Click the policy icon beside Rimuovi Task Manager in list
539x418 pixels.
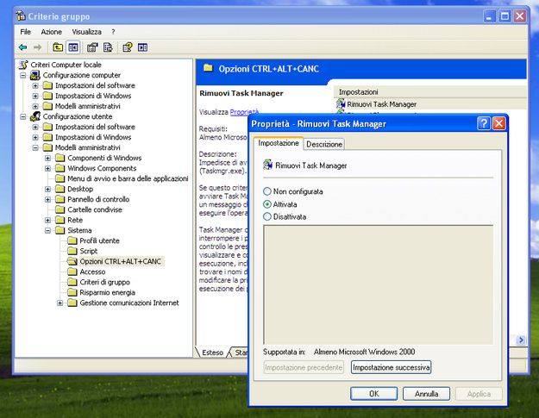(341, 103)
